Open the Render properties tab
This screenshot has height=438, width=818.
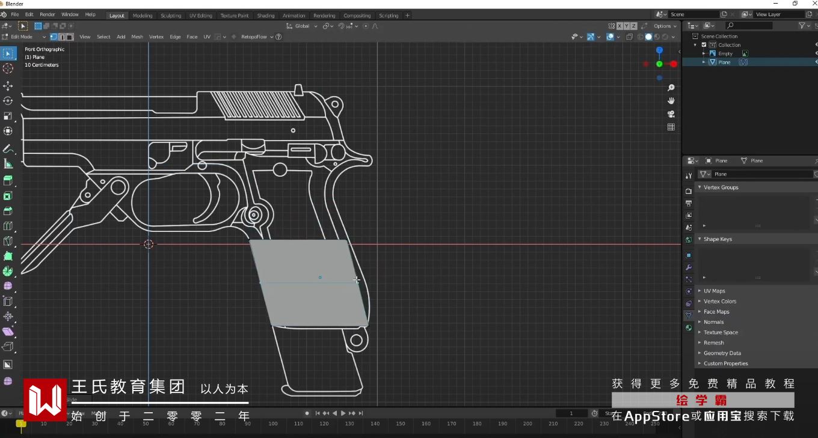[x=689, y=191]
